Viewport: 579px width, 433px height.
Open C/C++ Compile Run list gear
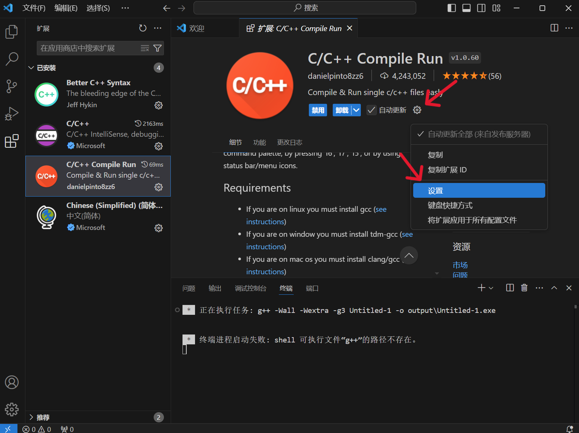click(159, 187)
